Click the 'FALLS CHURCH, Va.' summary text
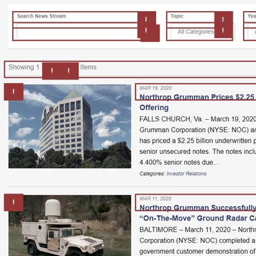Image resolution: width=256 pixels, height=256 pixels. pos(171,119)
